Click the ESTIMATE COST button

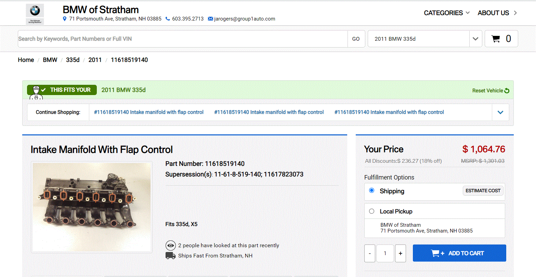483,191
